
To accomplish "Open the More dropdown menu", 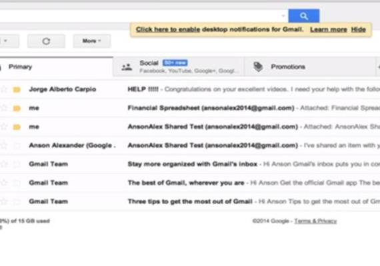I will (92, 41).
